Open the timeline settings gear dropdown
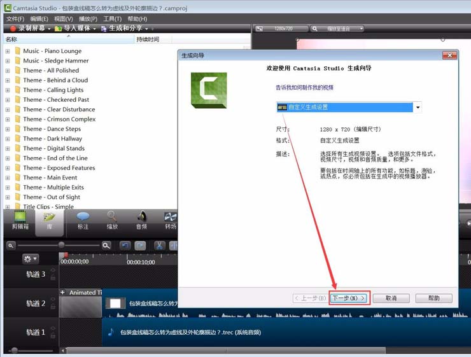The image size is (471, 357). point(31,259)
